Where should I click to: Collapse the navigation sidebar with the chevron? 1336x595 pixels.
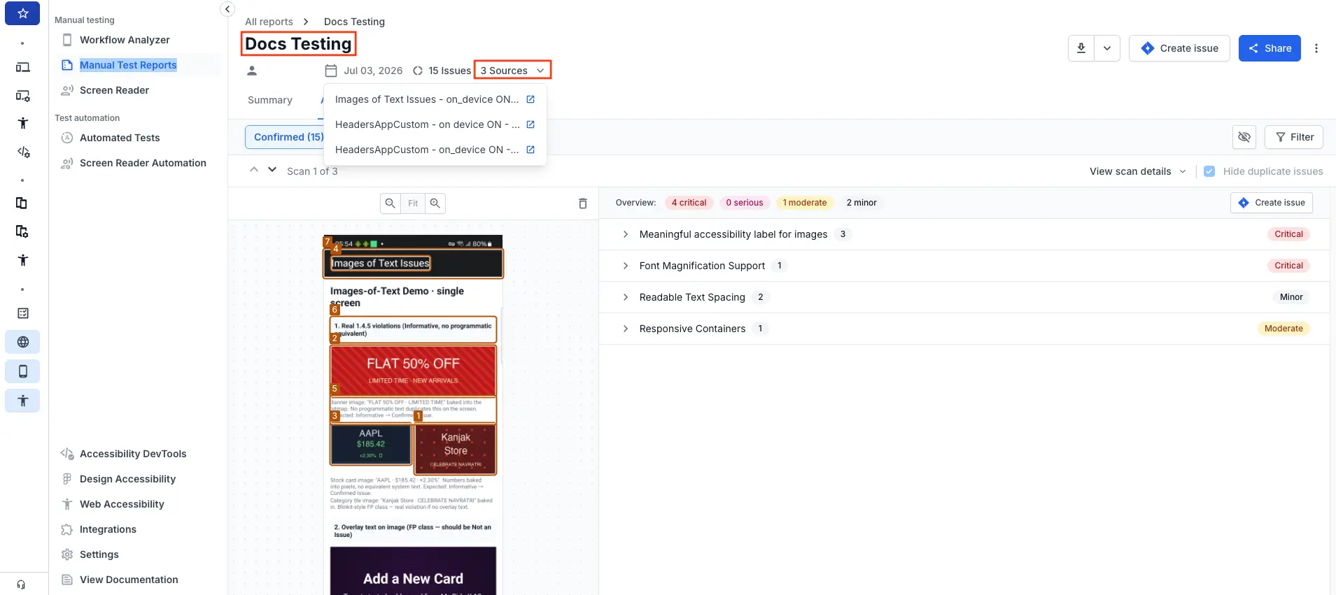[227, 9]
